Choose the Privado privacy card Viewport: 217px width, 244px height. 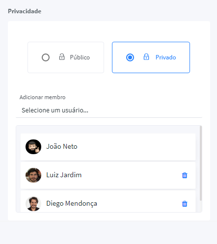151,57
